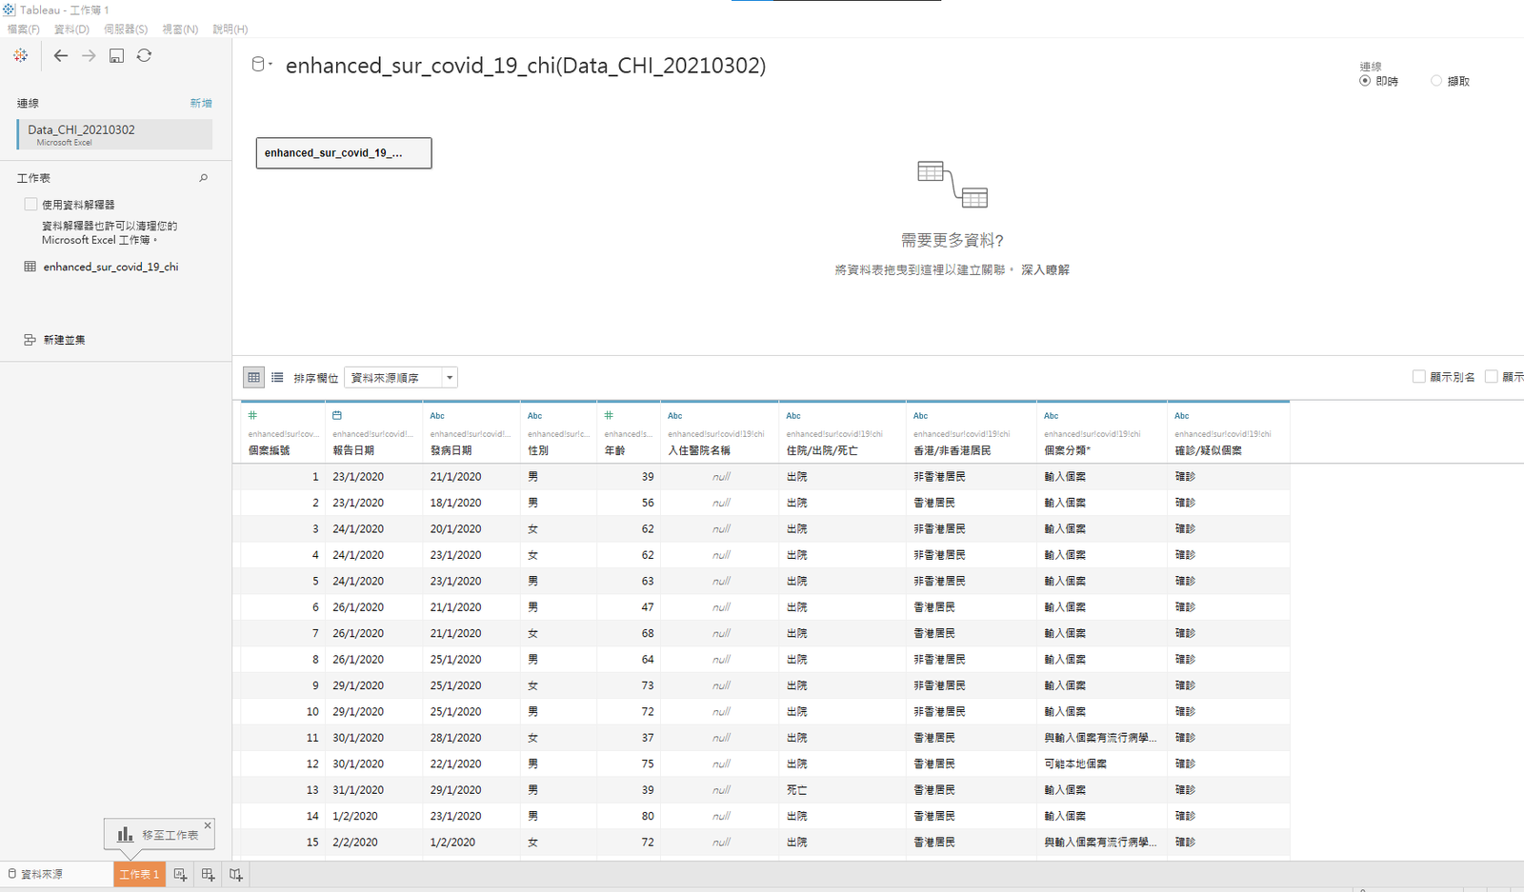Add a new dashboard tab icon

coord(208,875)
